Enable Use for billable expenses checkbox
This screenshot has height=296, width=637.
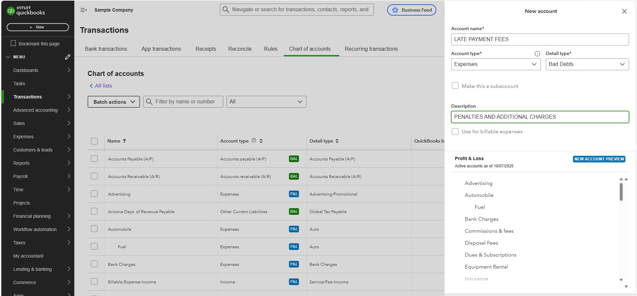tap(455, 132)
